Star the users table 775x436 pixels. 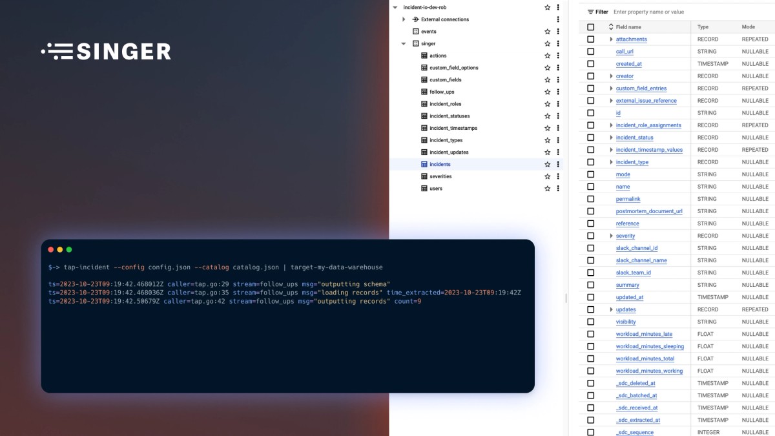pyautogui.click(x=547, y=189)
